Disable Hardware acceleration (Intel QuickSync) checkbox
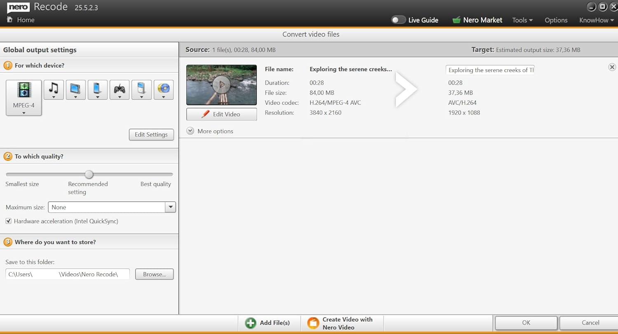 [x=8, y=221]
